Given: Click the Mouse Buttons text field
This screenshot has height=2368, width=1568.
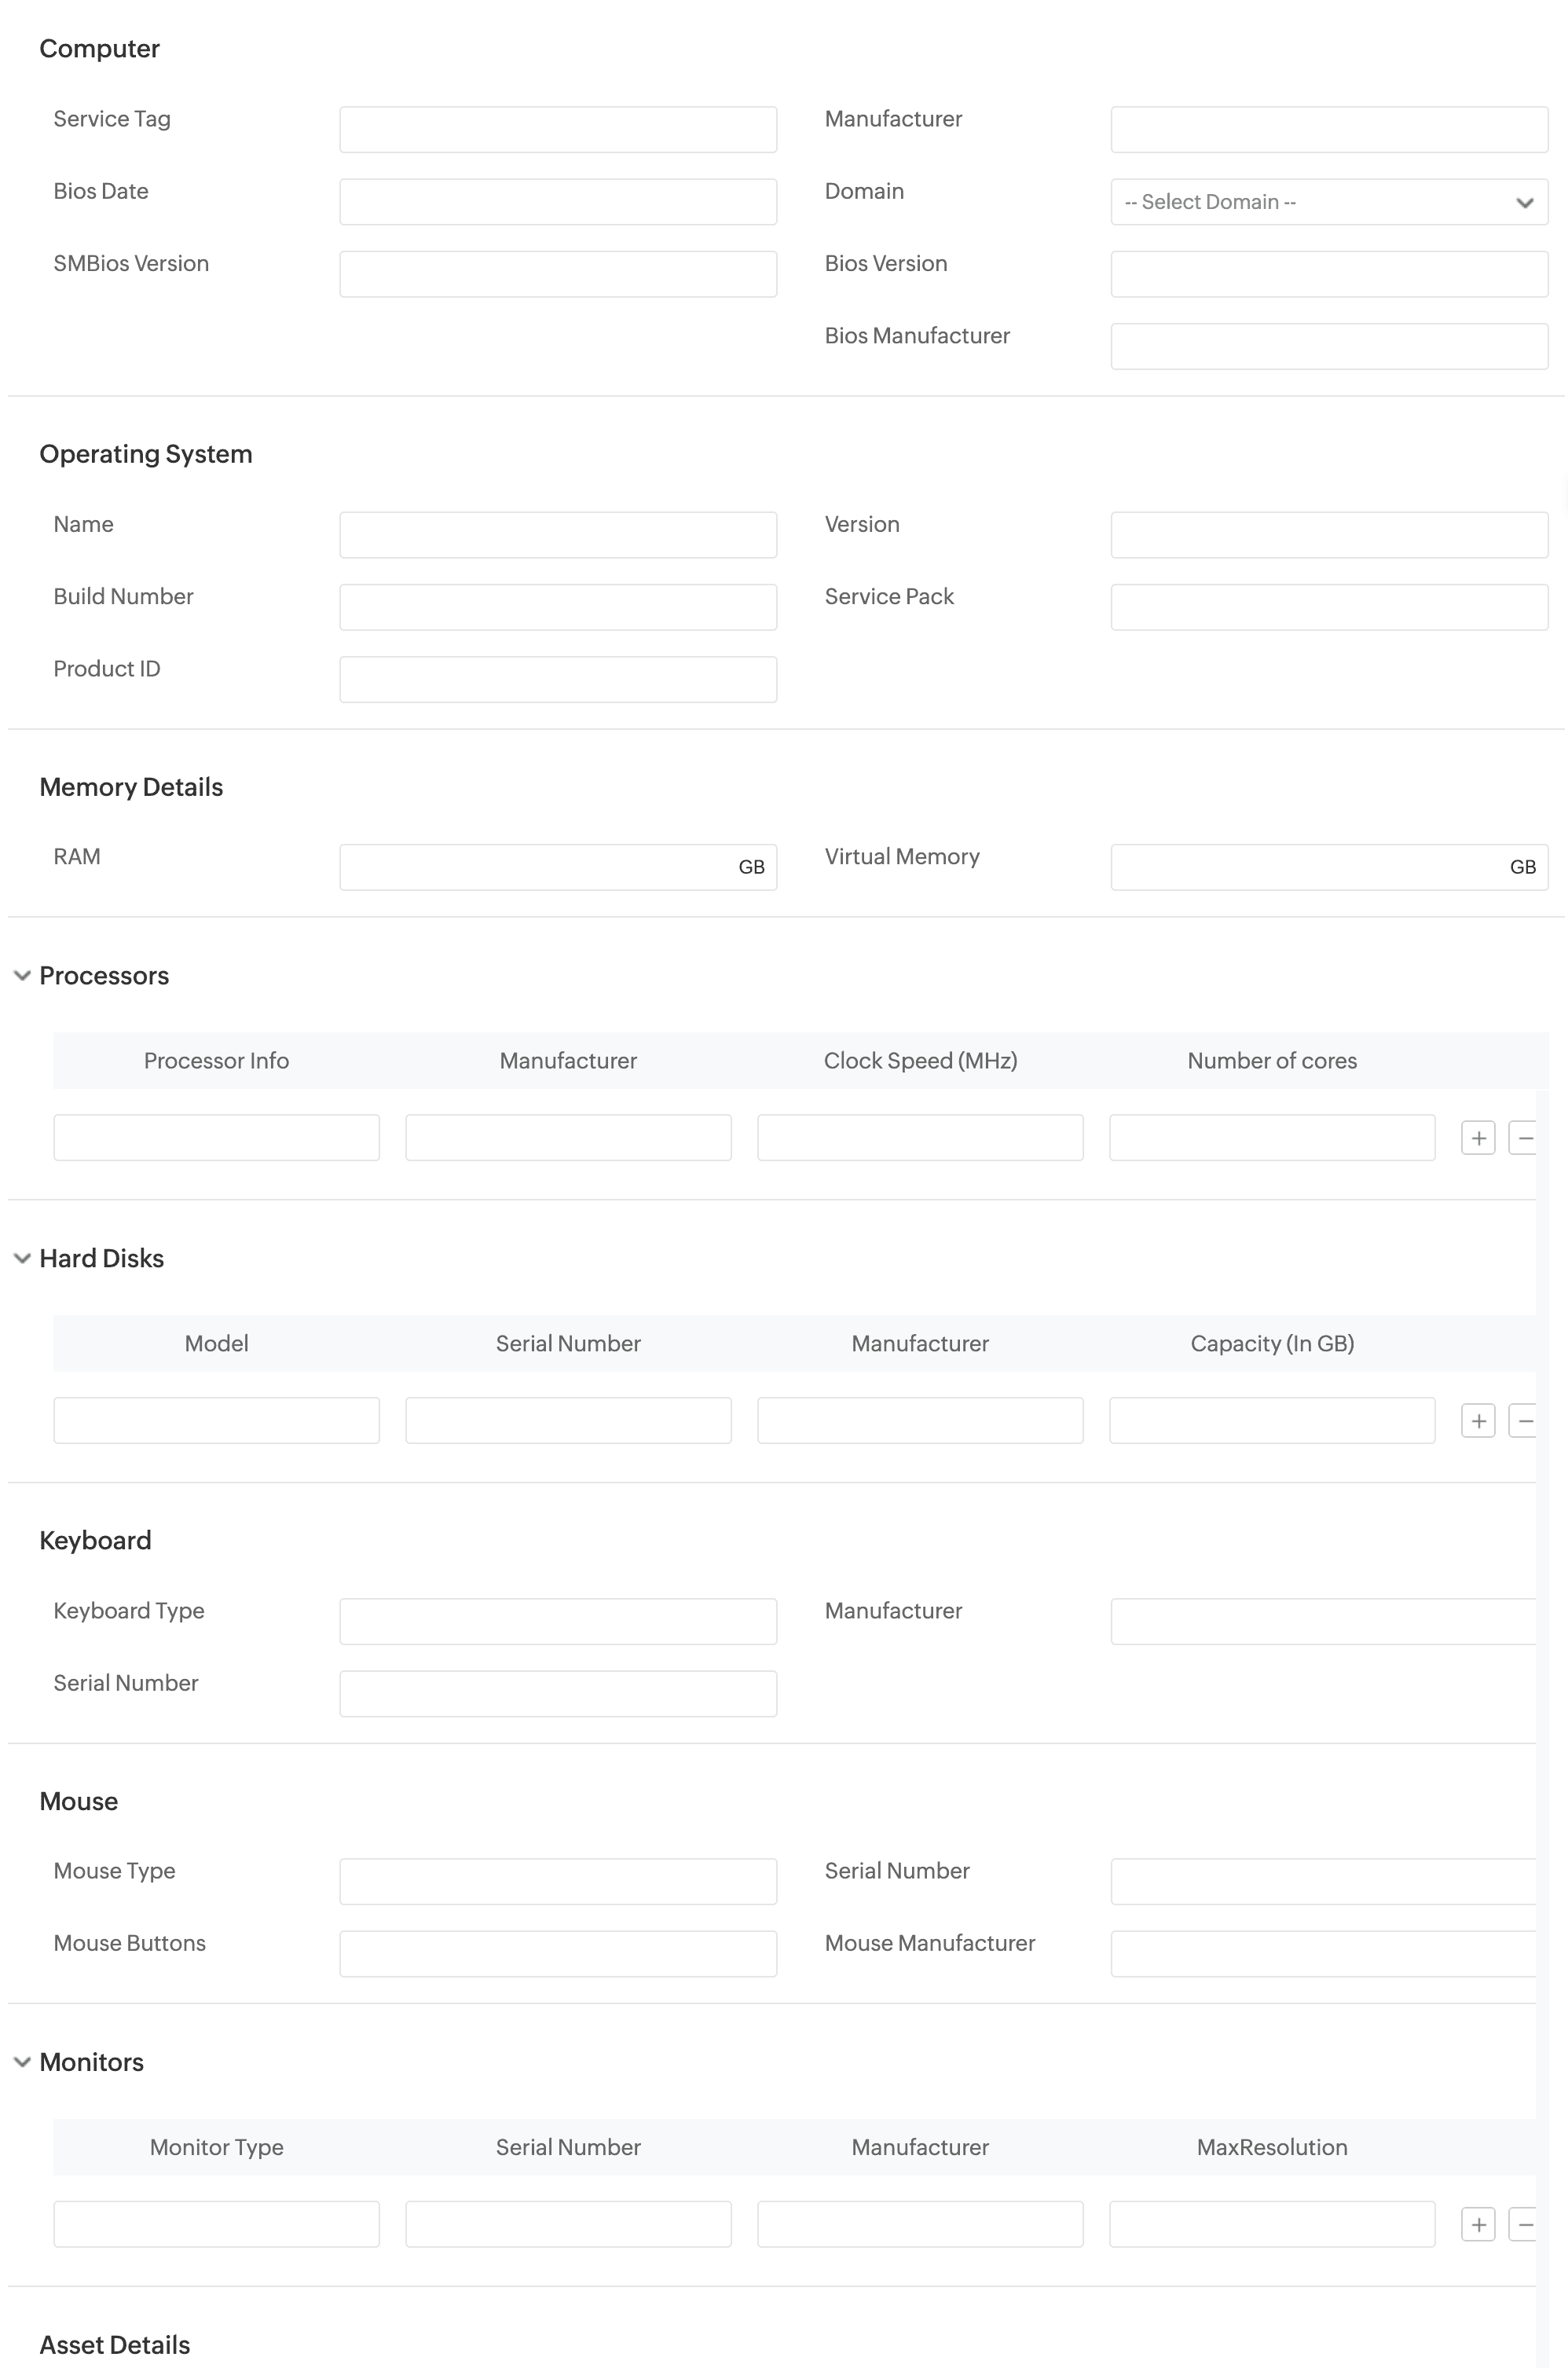Looking at the screenshot, I should (558, 1954).
